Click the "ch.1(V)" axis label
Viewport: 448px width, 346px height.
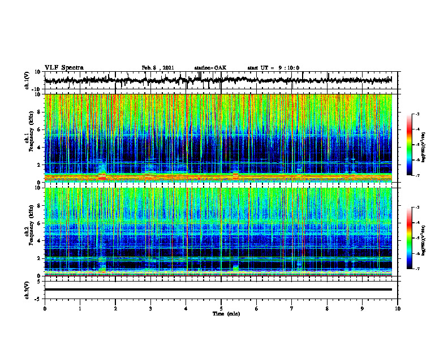pyautogui.click(x=27, y=80)
